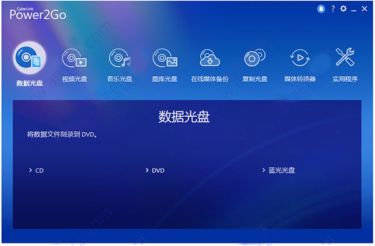Select the 数据光盘 data disc icon
The image size is (375, 246).
(29, 58)
